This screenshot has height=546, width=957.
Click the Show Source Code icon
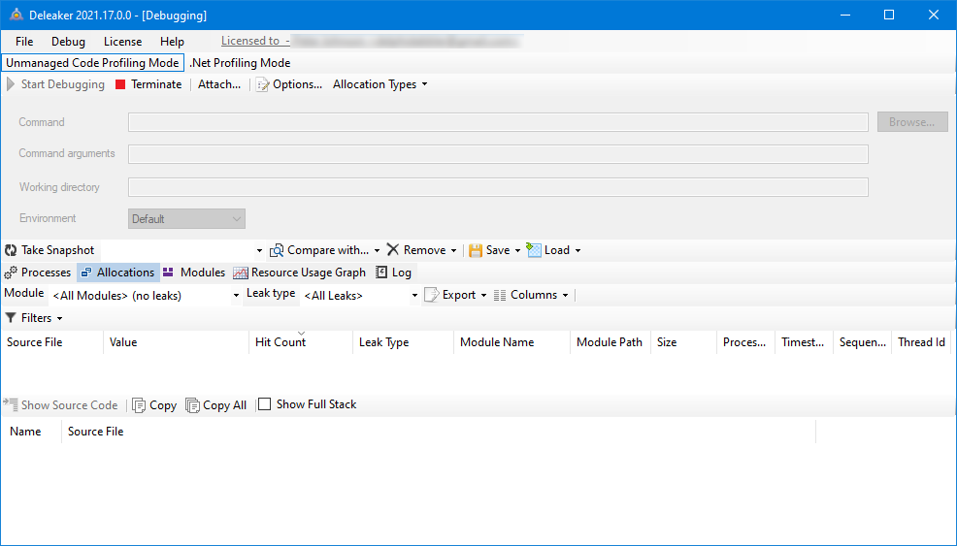11,404
